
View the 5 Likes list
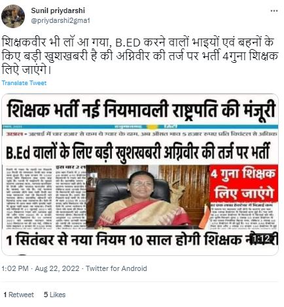pos(54,295)
